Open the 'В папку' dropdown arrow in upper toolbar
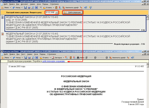The height and width of the screenshot is (108, 149). (54, 8)
